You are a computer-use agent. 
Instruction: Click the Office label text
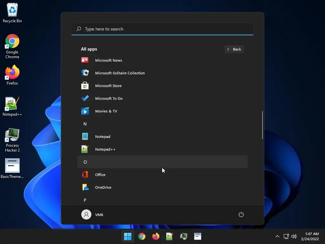click(x=100, y=175)
